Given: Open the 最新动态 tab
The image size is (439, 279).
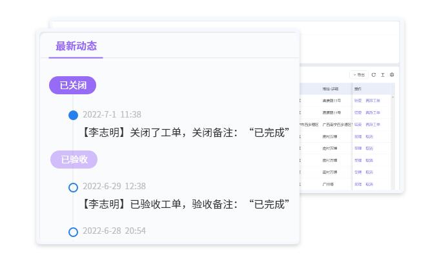Looking at the screenshot, I should click(76, 46).
